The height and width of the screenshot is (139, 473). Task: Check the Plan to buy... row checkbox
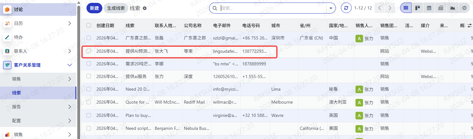pos(89,115)
